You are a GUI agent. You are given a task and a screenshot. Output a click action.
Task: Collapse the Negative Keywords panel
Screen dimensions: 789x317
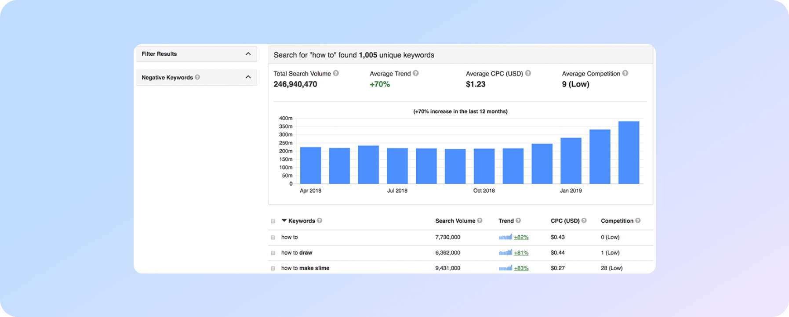tap(248, 77)
